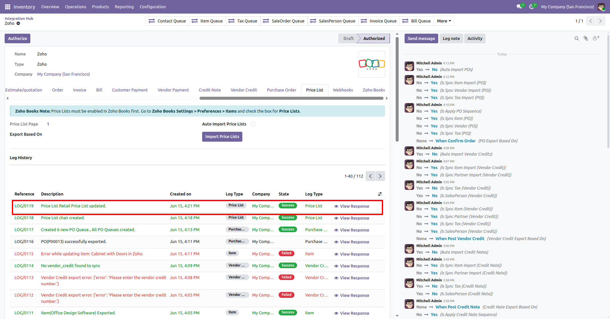This screenshot has width=610, height=319.
Task: Open the Tax Queue smart button
Action: coord(243,21)
